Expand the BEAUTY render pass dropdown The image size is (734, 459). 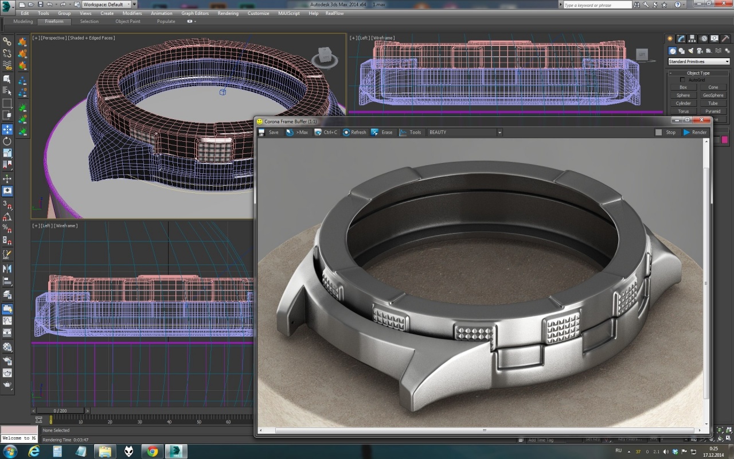(499, 133)
